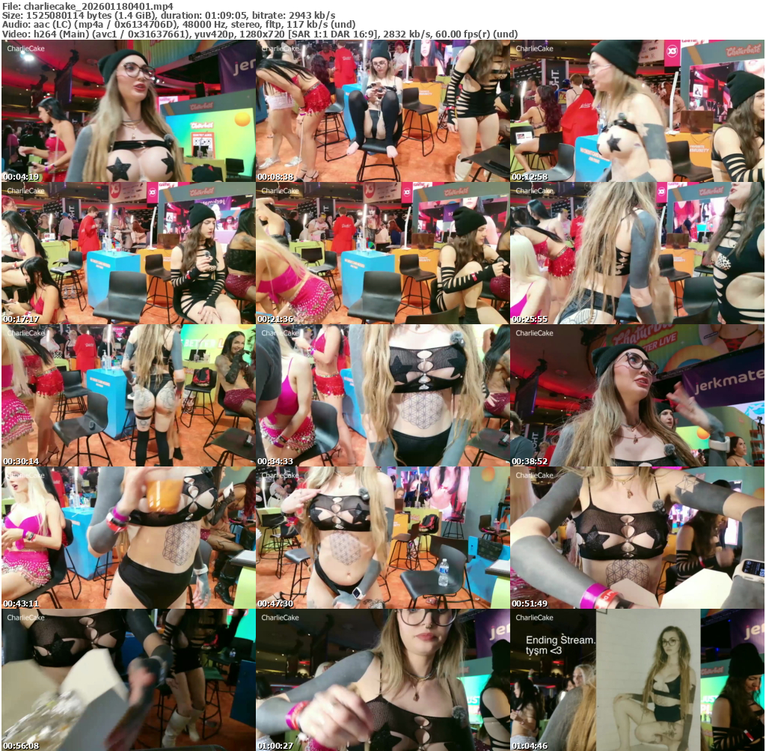The width and height of the screenshot is (766, 751).
Task: Select the 00:43:11 preview frame
Action: point(129,538)
